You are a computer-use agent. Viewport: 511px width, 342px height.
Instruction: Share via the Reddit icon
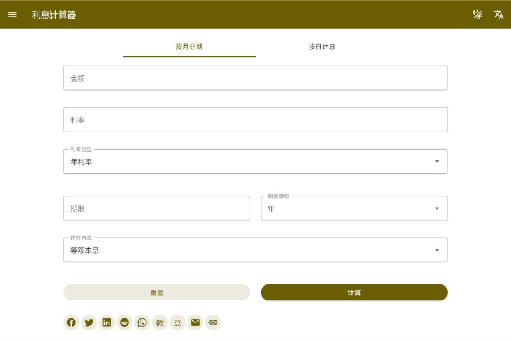click(125, 322)
